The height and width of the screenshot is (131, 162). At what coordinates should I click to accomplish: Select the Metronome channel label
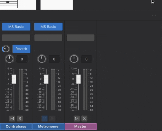coord(48,127)
